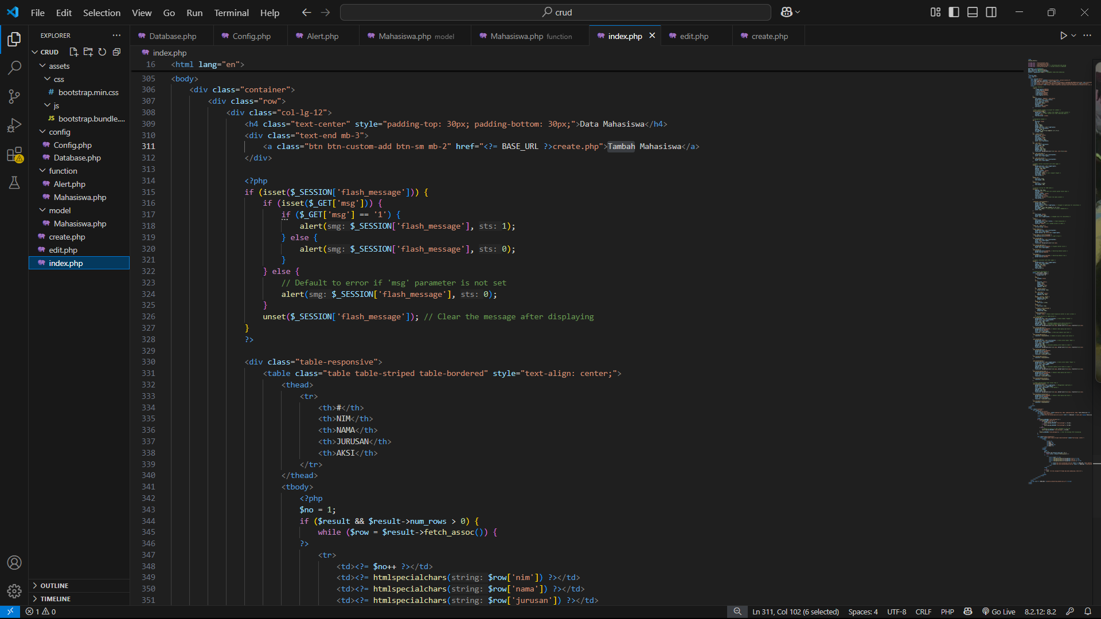Click New File icon in explorer header
The width and height of the screenshot is (1101, 619).
point(73,52)
